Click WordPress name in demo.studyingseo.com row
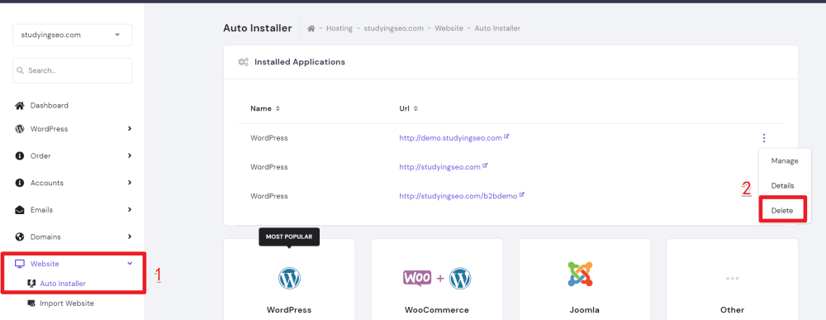826x320 pixels. coord(269,138)
